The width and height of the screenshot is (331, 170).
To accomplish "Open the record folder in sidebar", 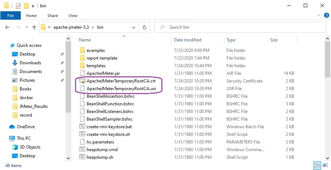I will coord(26,115).
